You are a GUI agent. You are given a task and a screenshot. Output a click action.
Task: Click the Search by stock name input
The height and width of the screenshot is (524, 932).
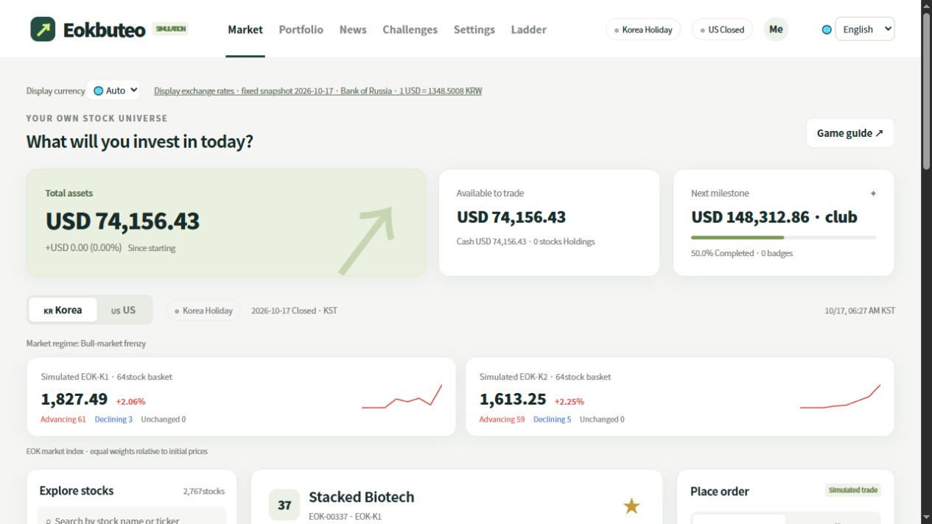point(132,516)
